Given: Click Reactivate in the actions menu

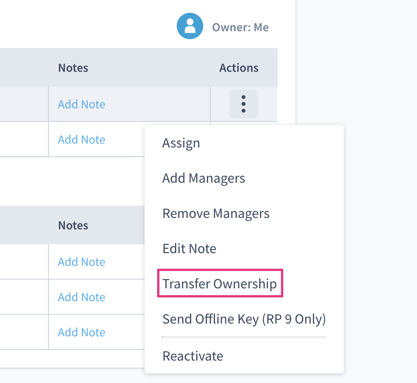Looking at the screenshot, I should (x=193, y=356).
